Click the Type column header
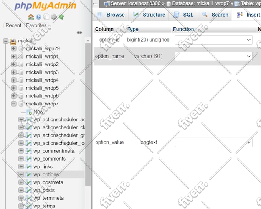This screenshot has height=209, width=261. [133, 29]
